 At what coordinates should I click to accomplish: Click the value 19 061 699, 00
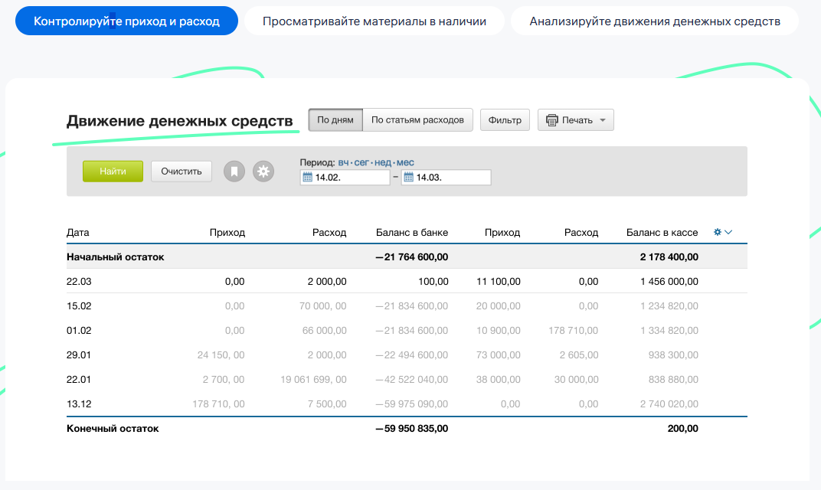(313, 380)
